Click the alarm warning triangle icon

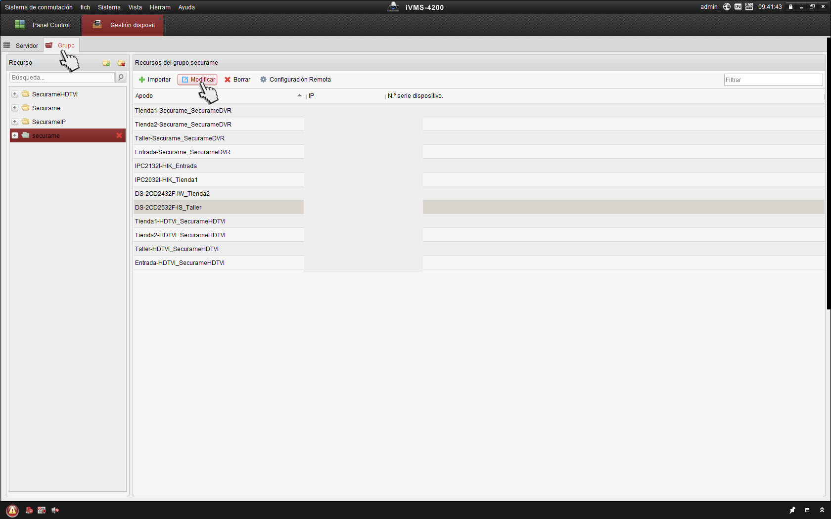point(12,511)
